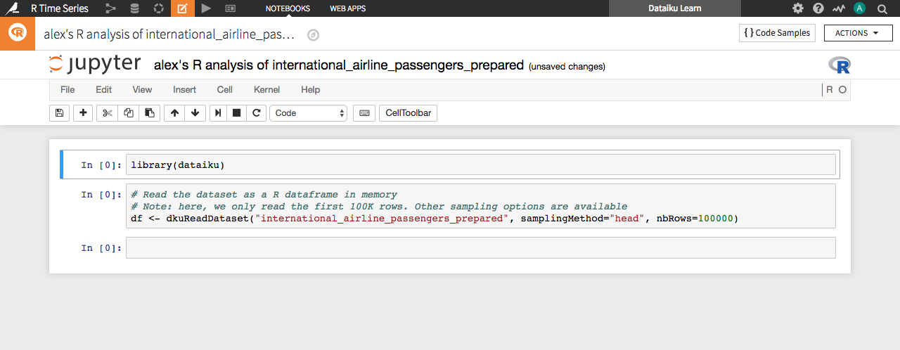
Task: Restart the kernel with circular arrow
Action: point(257,112)
